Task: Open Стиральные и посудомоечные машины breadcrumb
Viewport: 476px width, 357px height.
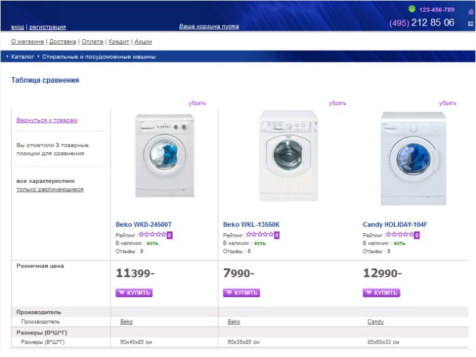Action: [99, 57]
